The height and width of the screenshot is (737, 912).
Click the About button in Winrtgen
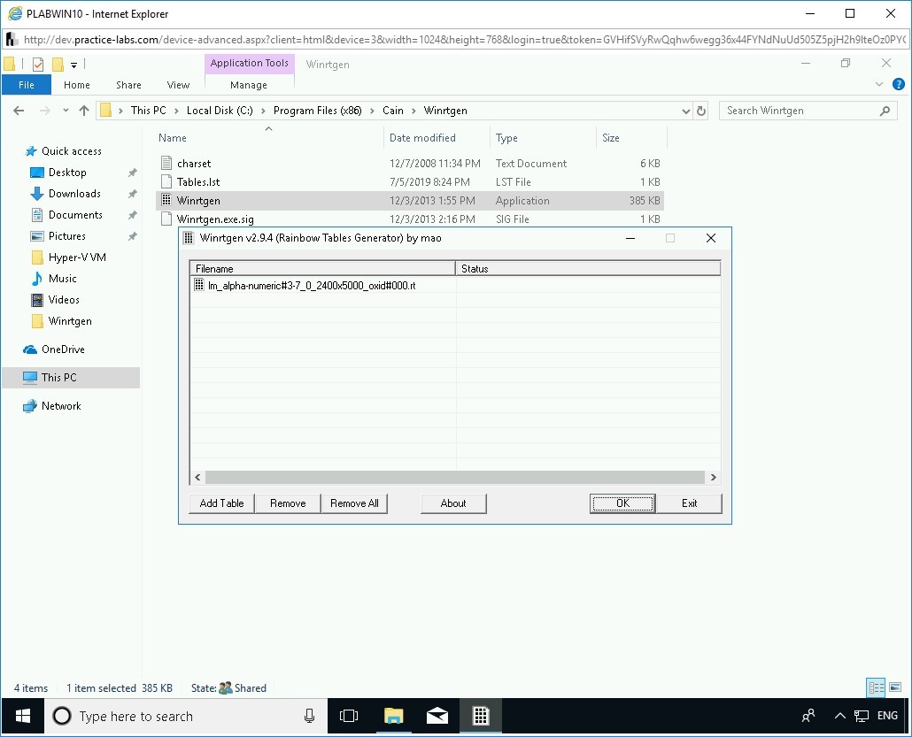click(453, 503)
